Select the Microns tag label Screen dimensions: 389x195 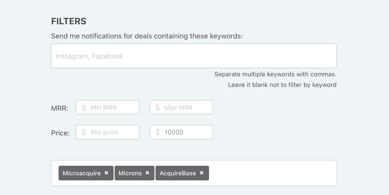tap(130, 173)
